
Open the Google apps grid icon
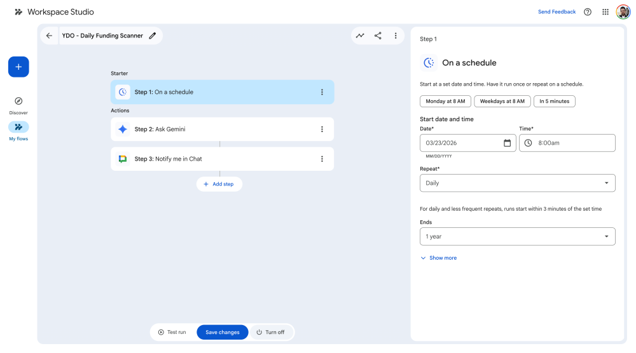(605, 11)
